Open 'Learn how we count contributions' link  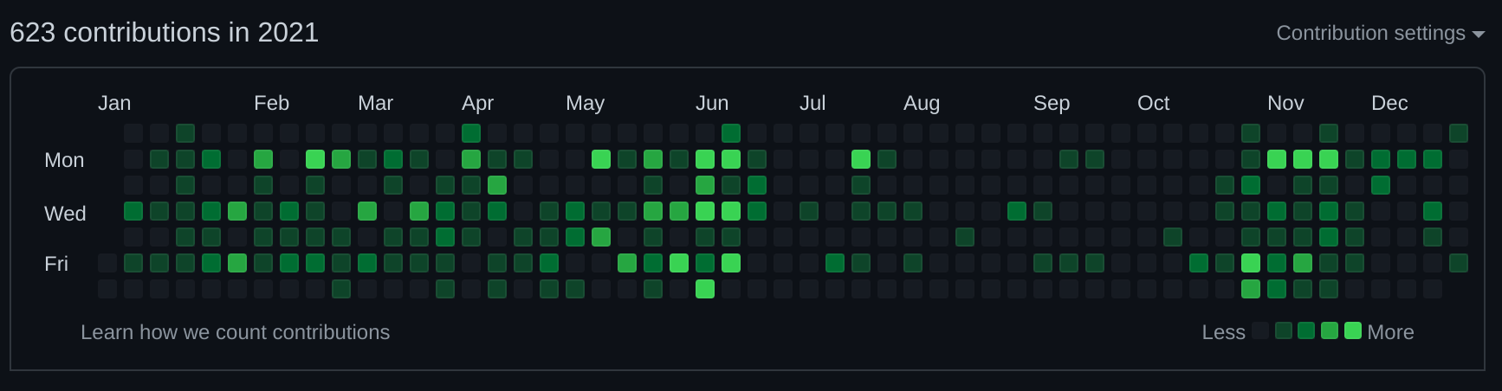(235, 332)
